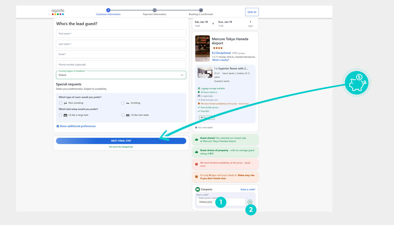This screenshot has width=394, height=225.
Task: Click the arrow between check-in and check-out dates
Action: [213, 24]
